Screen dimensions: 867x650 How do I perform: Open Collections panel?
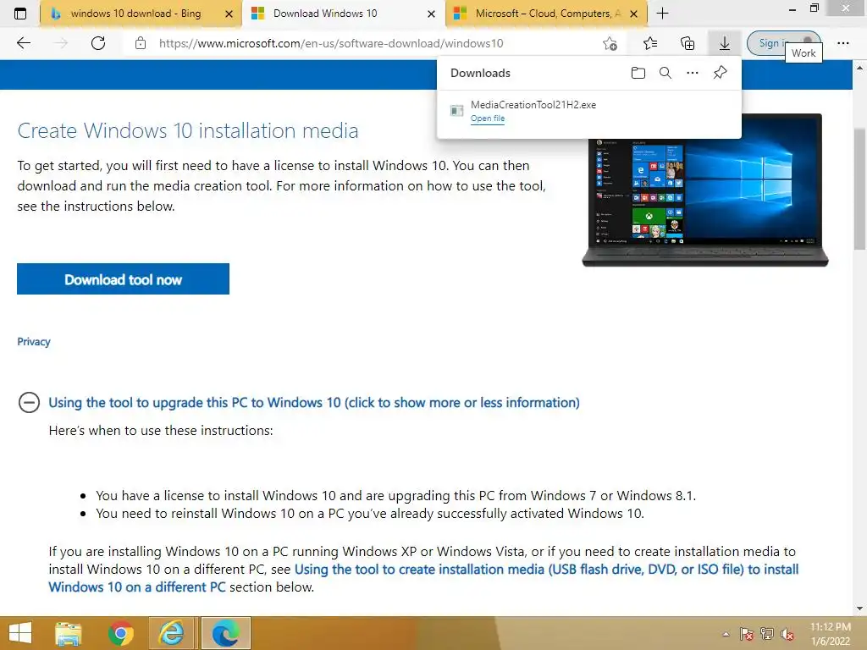pos(688,43)
